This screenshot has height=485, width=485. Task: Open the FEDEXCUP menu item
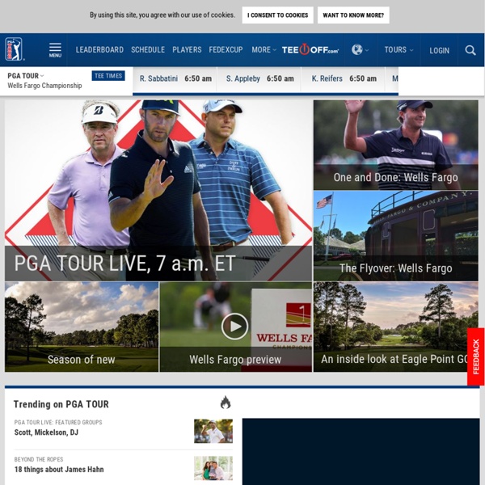[x=226, y=50]
